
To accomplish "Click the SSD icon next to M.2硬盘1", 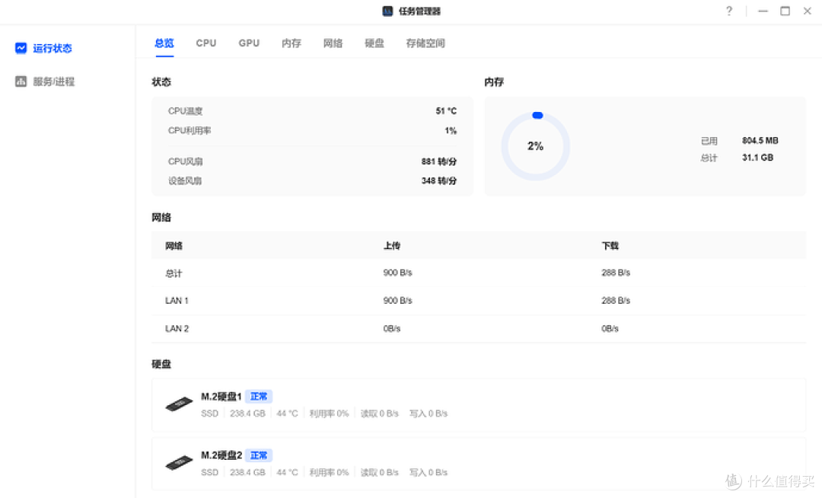I will click(x=178, y=403).
